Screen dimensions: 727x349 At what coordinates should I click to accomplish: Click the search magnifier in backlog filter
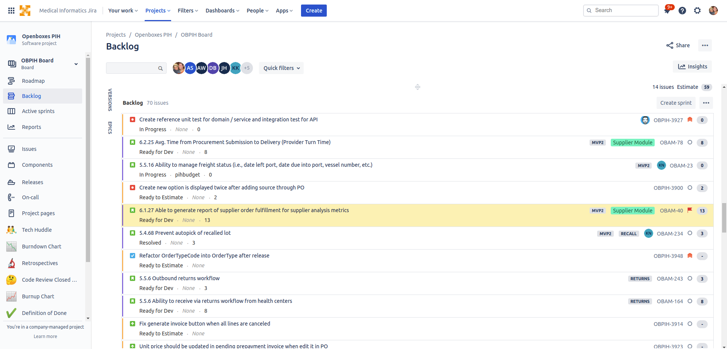[161, 68]
